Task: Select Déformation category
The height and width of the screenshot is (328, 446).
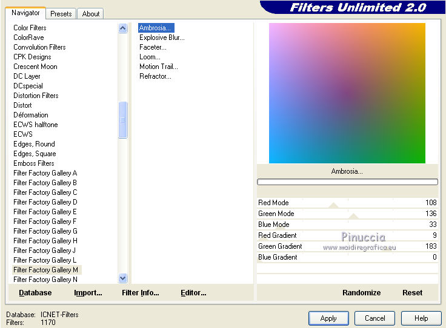Action: tap(31, 115)
